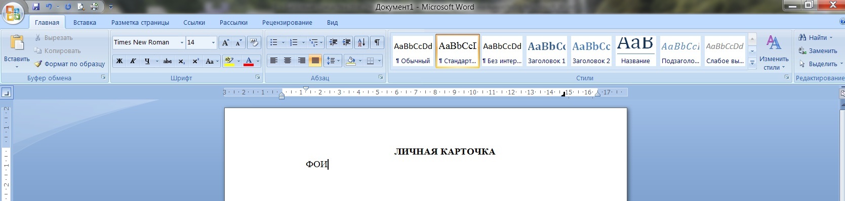This screenshot has width=845, height=201.
Task: Switch to Вид tab
Action: click(332, 23)
